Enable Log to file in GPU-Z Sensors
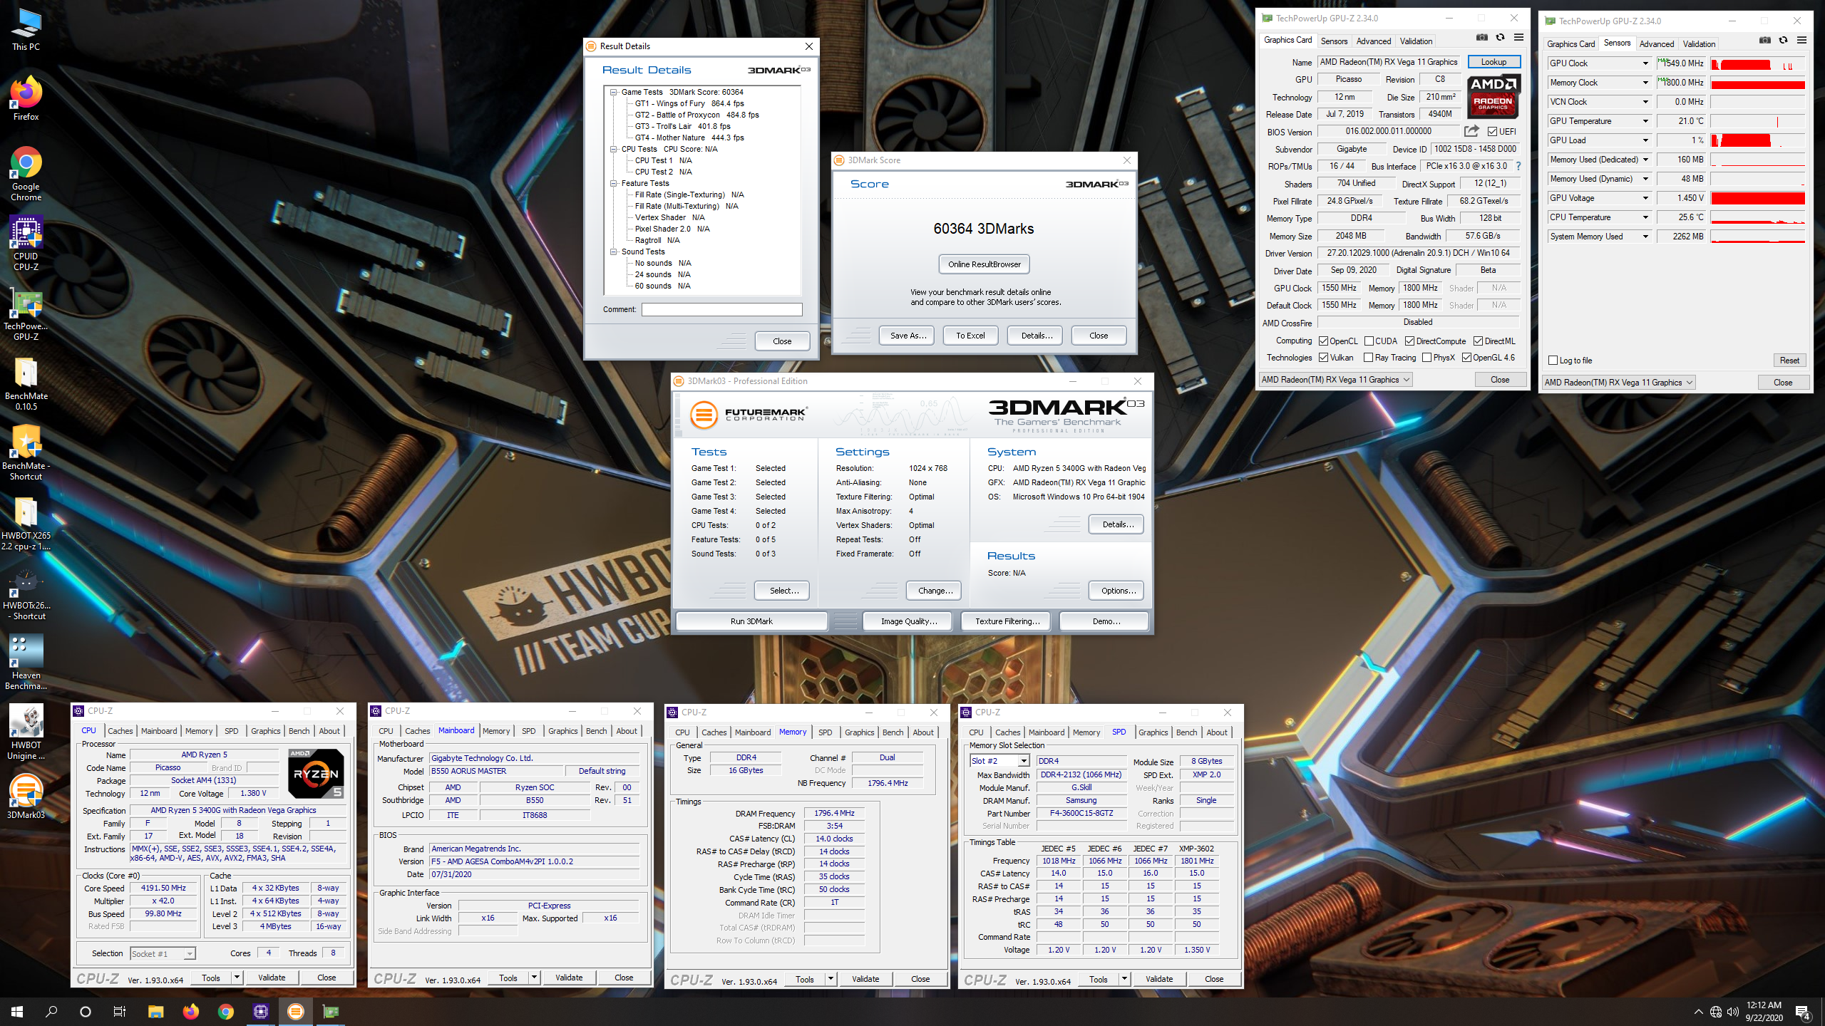Screen dimensions: 1825x1026 1553,361
